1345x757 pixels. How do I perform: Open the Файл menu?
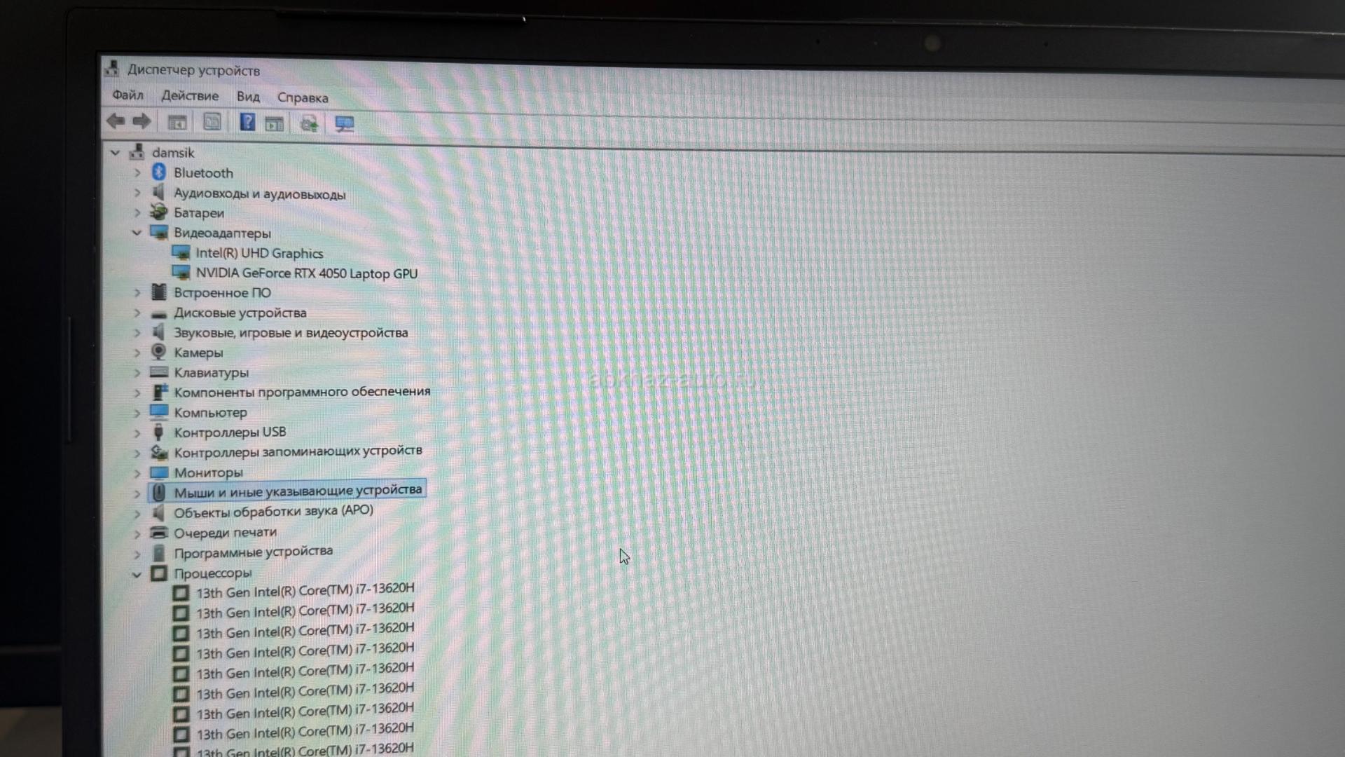(127, 95)
